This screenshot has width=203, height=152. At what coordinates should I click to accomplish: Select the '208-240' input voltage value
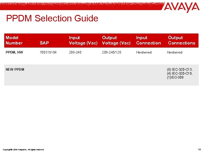click(x=75, y=52)
